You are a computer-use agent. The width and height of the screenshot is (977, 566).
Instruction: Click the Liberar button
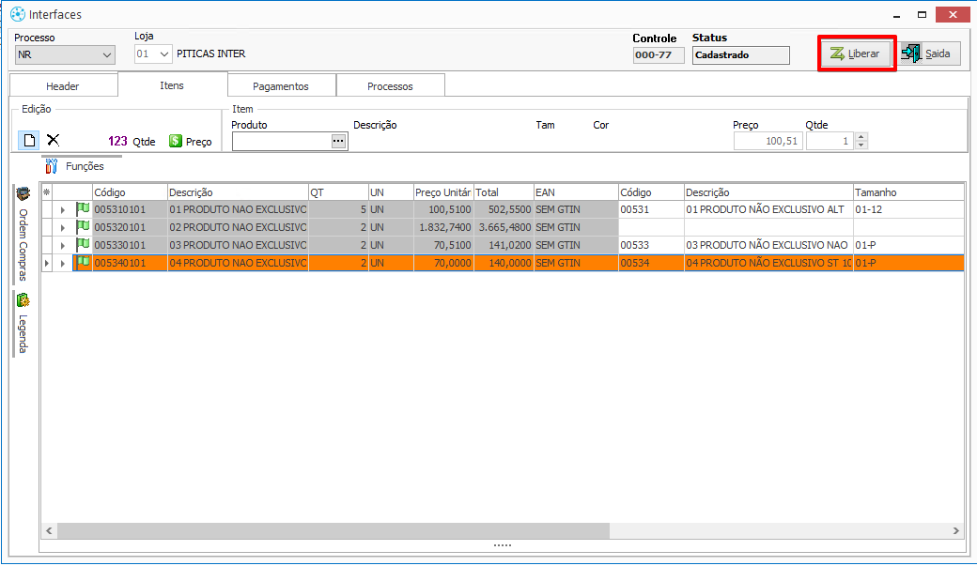(x=856, y=54)
